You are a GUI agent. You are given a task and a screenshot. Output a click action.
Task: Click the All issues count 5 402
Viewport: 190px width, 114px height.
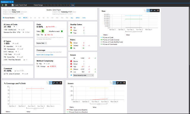coord(83,58)
